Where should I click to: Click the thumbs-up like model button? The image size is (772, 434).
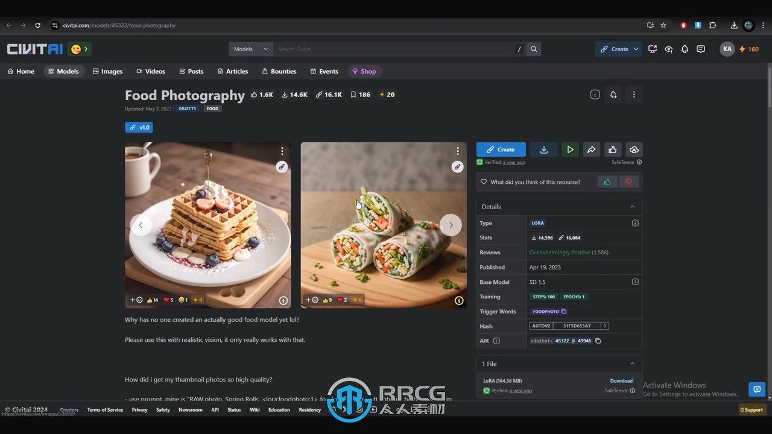pos(613,149)
